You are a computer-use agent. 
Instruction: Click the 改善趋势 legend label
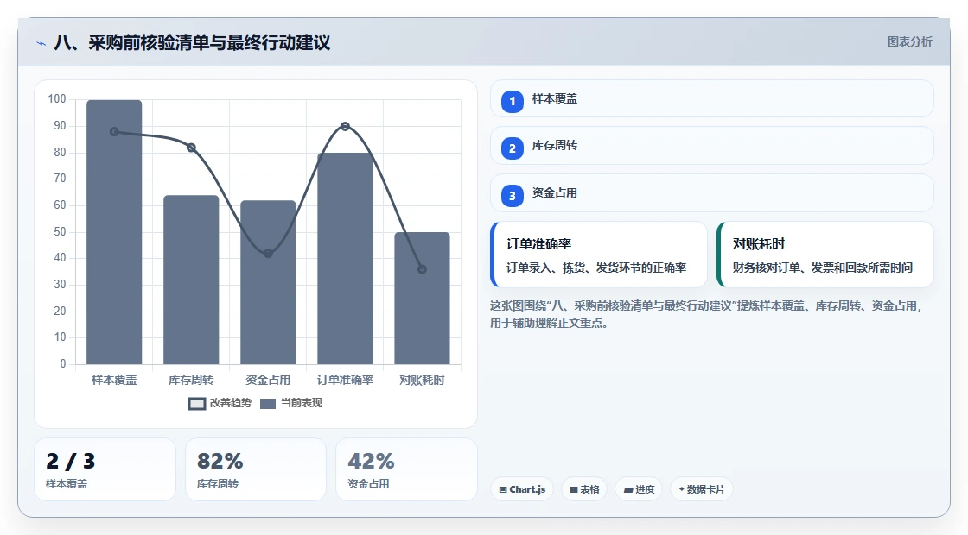231,403
